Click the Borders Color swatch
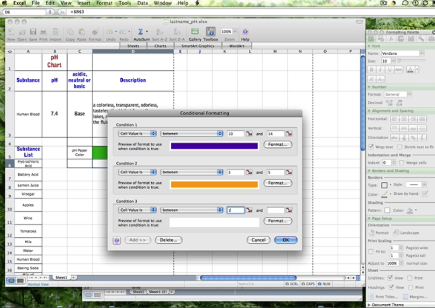The image size is (435, 308). 384,194
